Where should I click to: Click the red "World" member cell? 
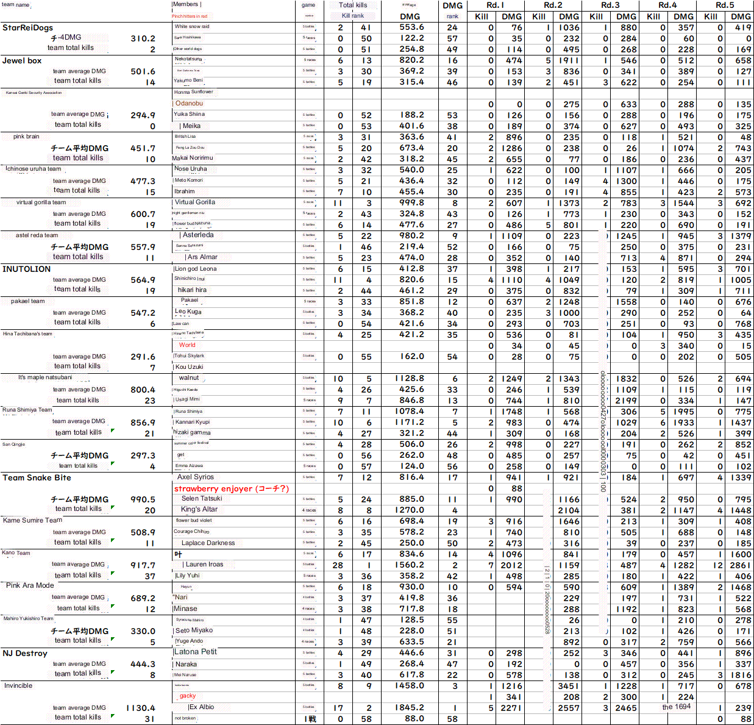(187, 345)
